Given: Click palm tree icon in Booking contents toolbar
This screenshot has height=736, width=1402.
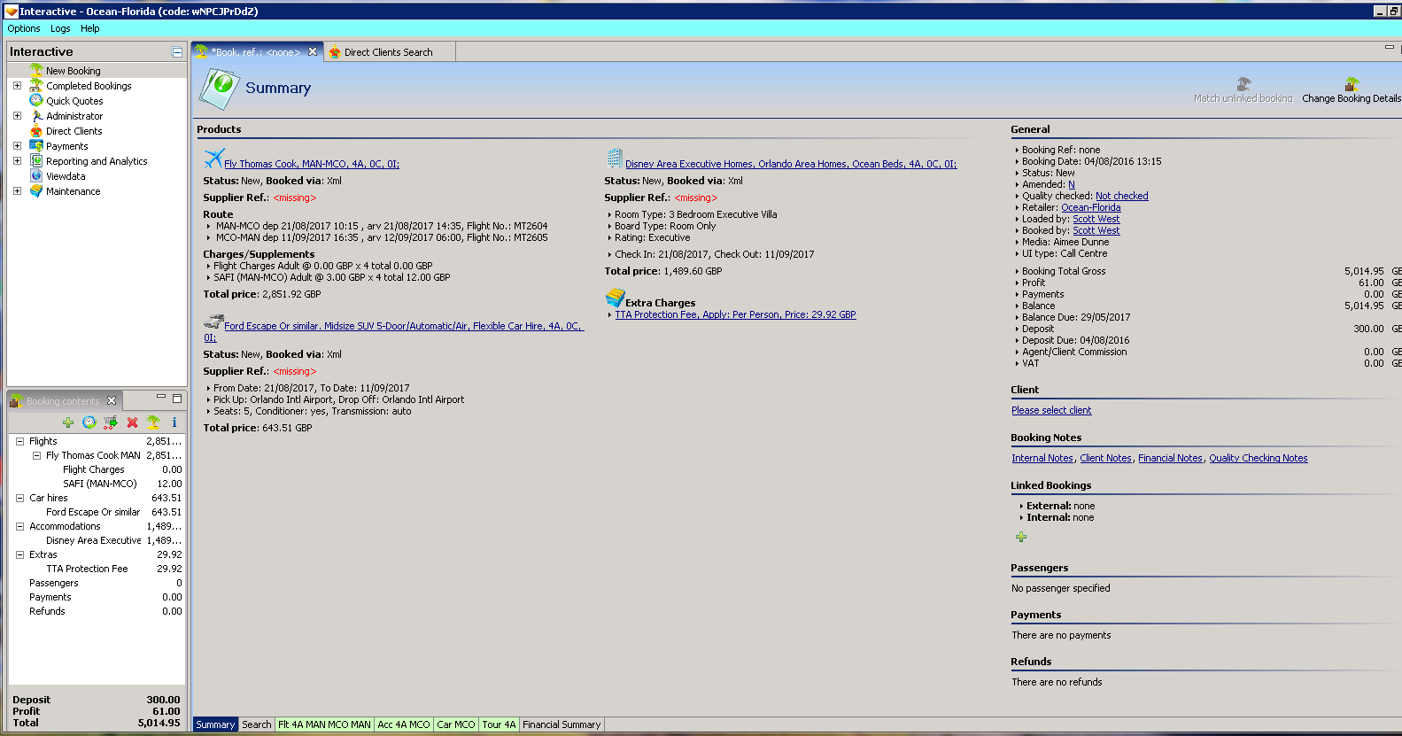Looking at the screenshot, I should click(x=153, y=422).
